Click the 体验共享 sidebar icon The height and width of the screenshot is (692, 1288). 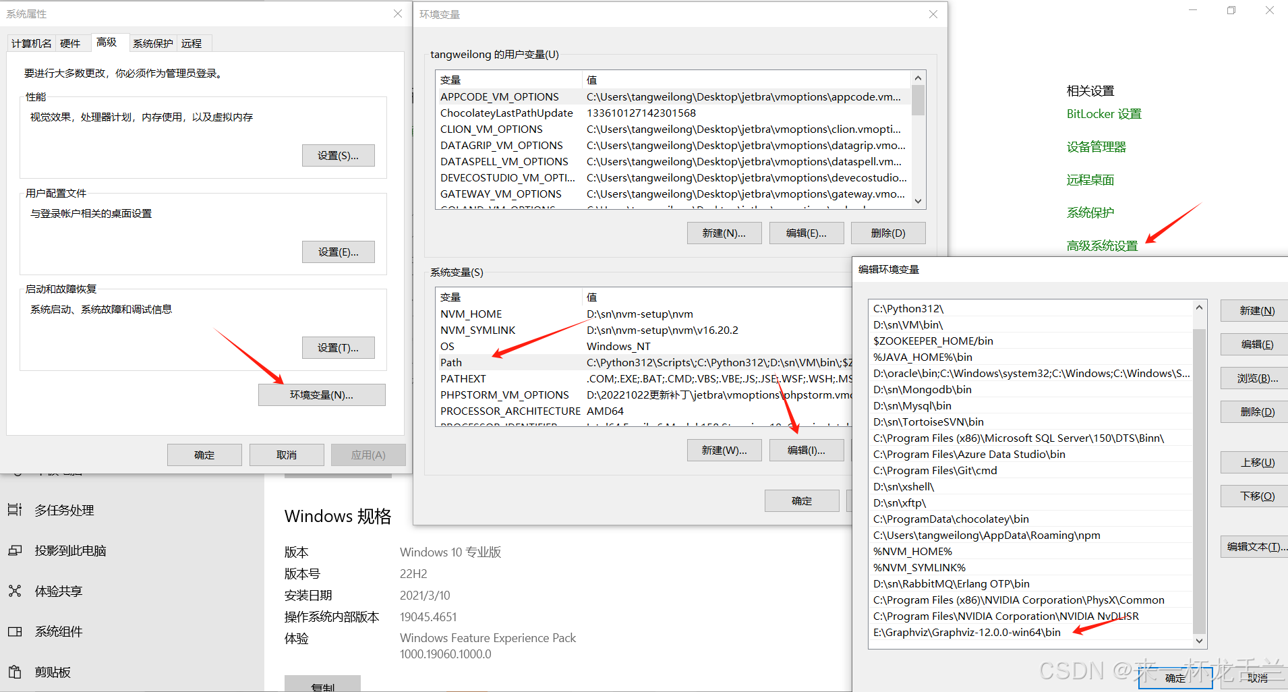point(15,591)
